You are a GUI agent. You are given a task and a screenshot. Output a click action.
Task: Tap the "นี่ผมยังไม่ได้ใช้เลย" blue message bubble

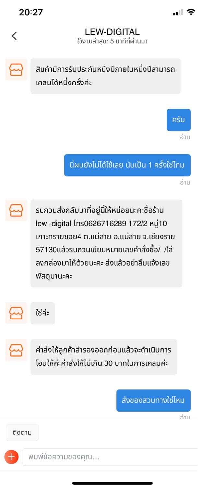(x=127, y=165)
